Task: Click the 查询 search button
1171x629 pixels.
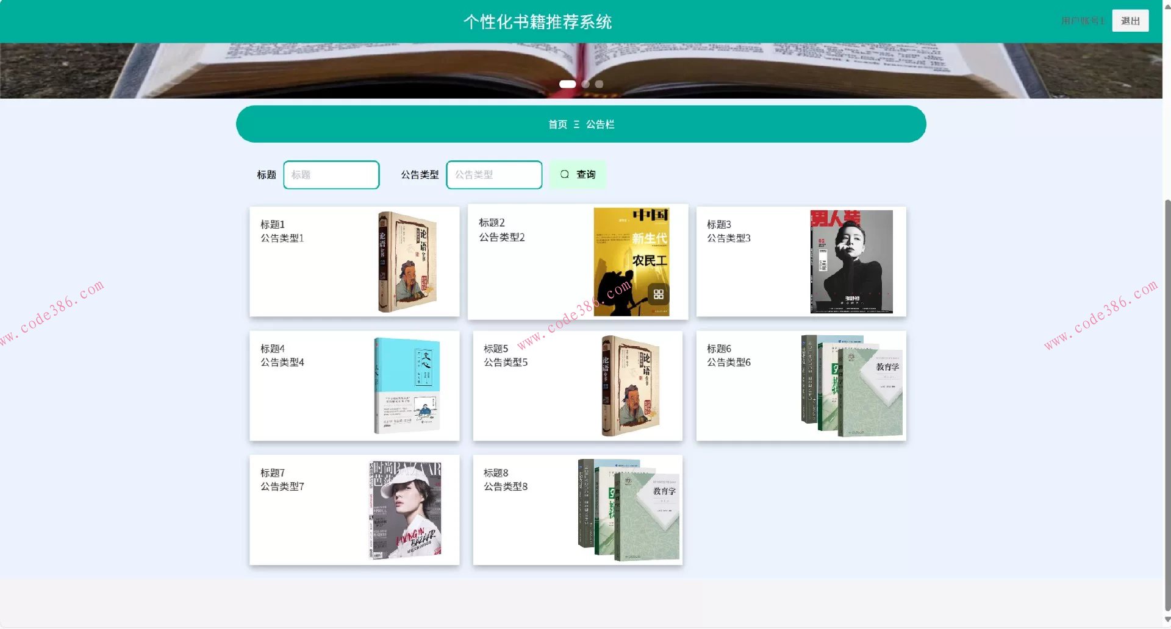Action: pos(577,174)
